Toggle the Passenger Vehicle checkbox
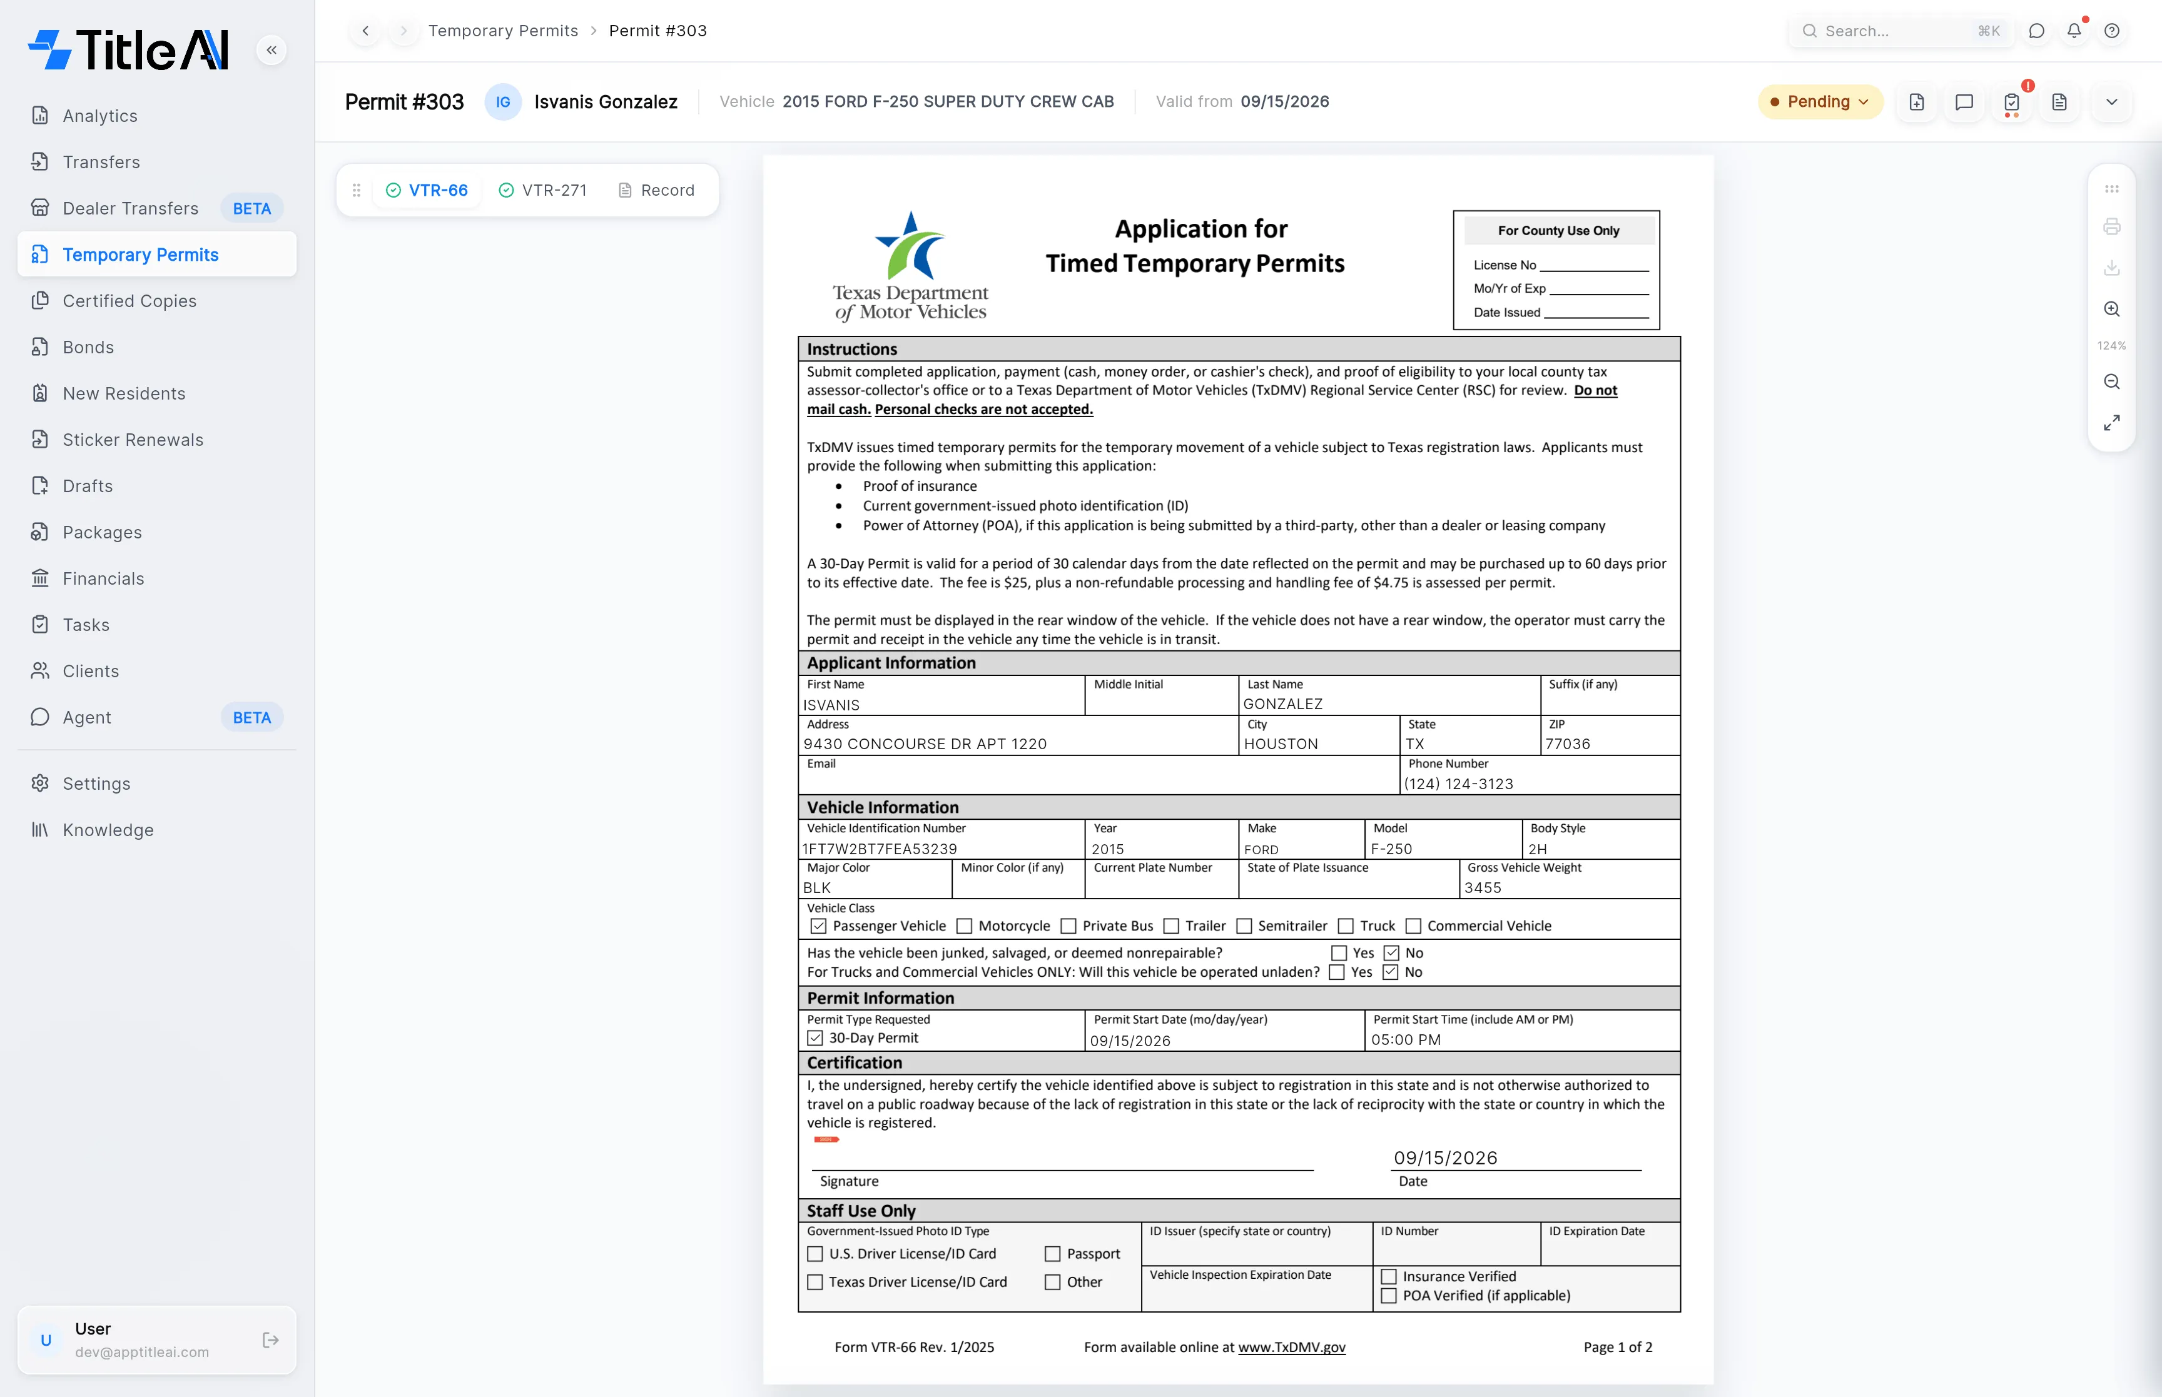The width and height of the screenshot is (2162, 1397). click(818, 926)
